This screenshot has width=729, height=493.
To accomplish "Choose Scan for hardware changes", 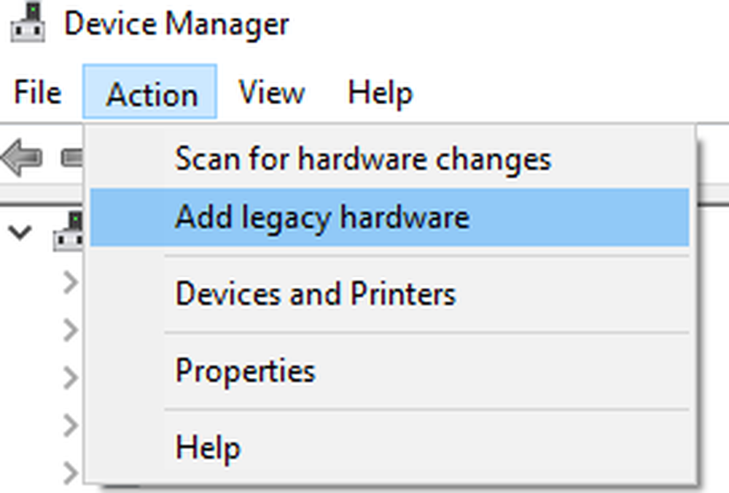I will pyautogui.click(x=362, y=159).
